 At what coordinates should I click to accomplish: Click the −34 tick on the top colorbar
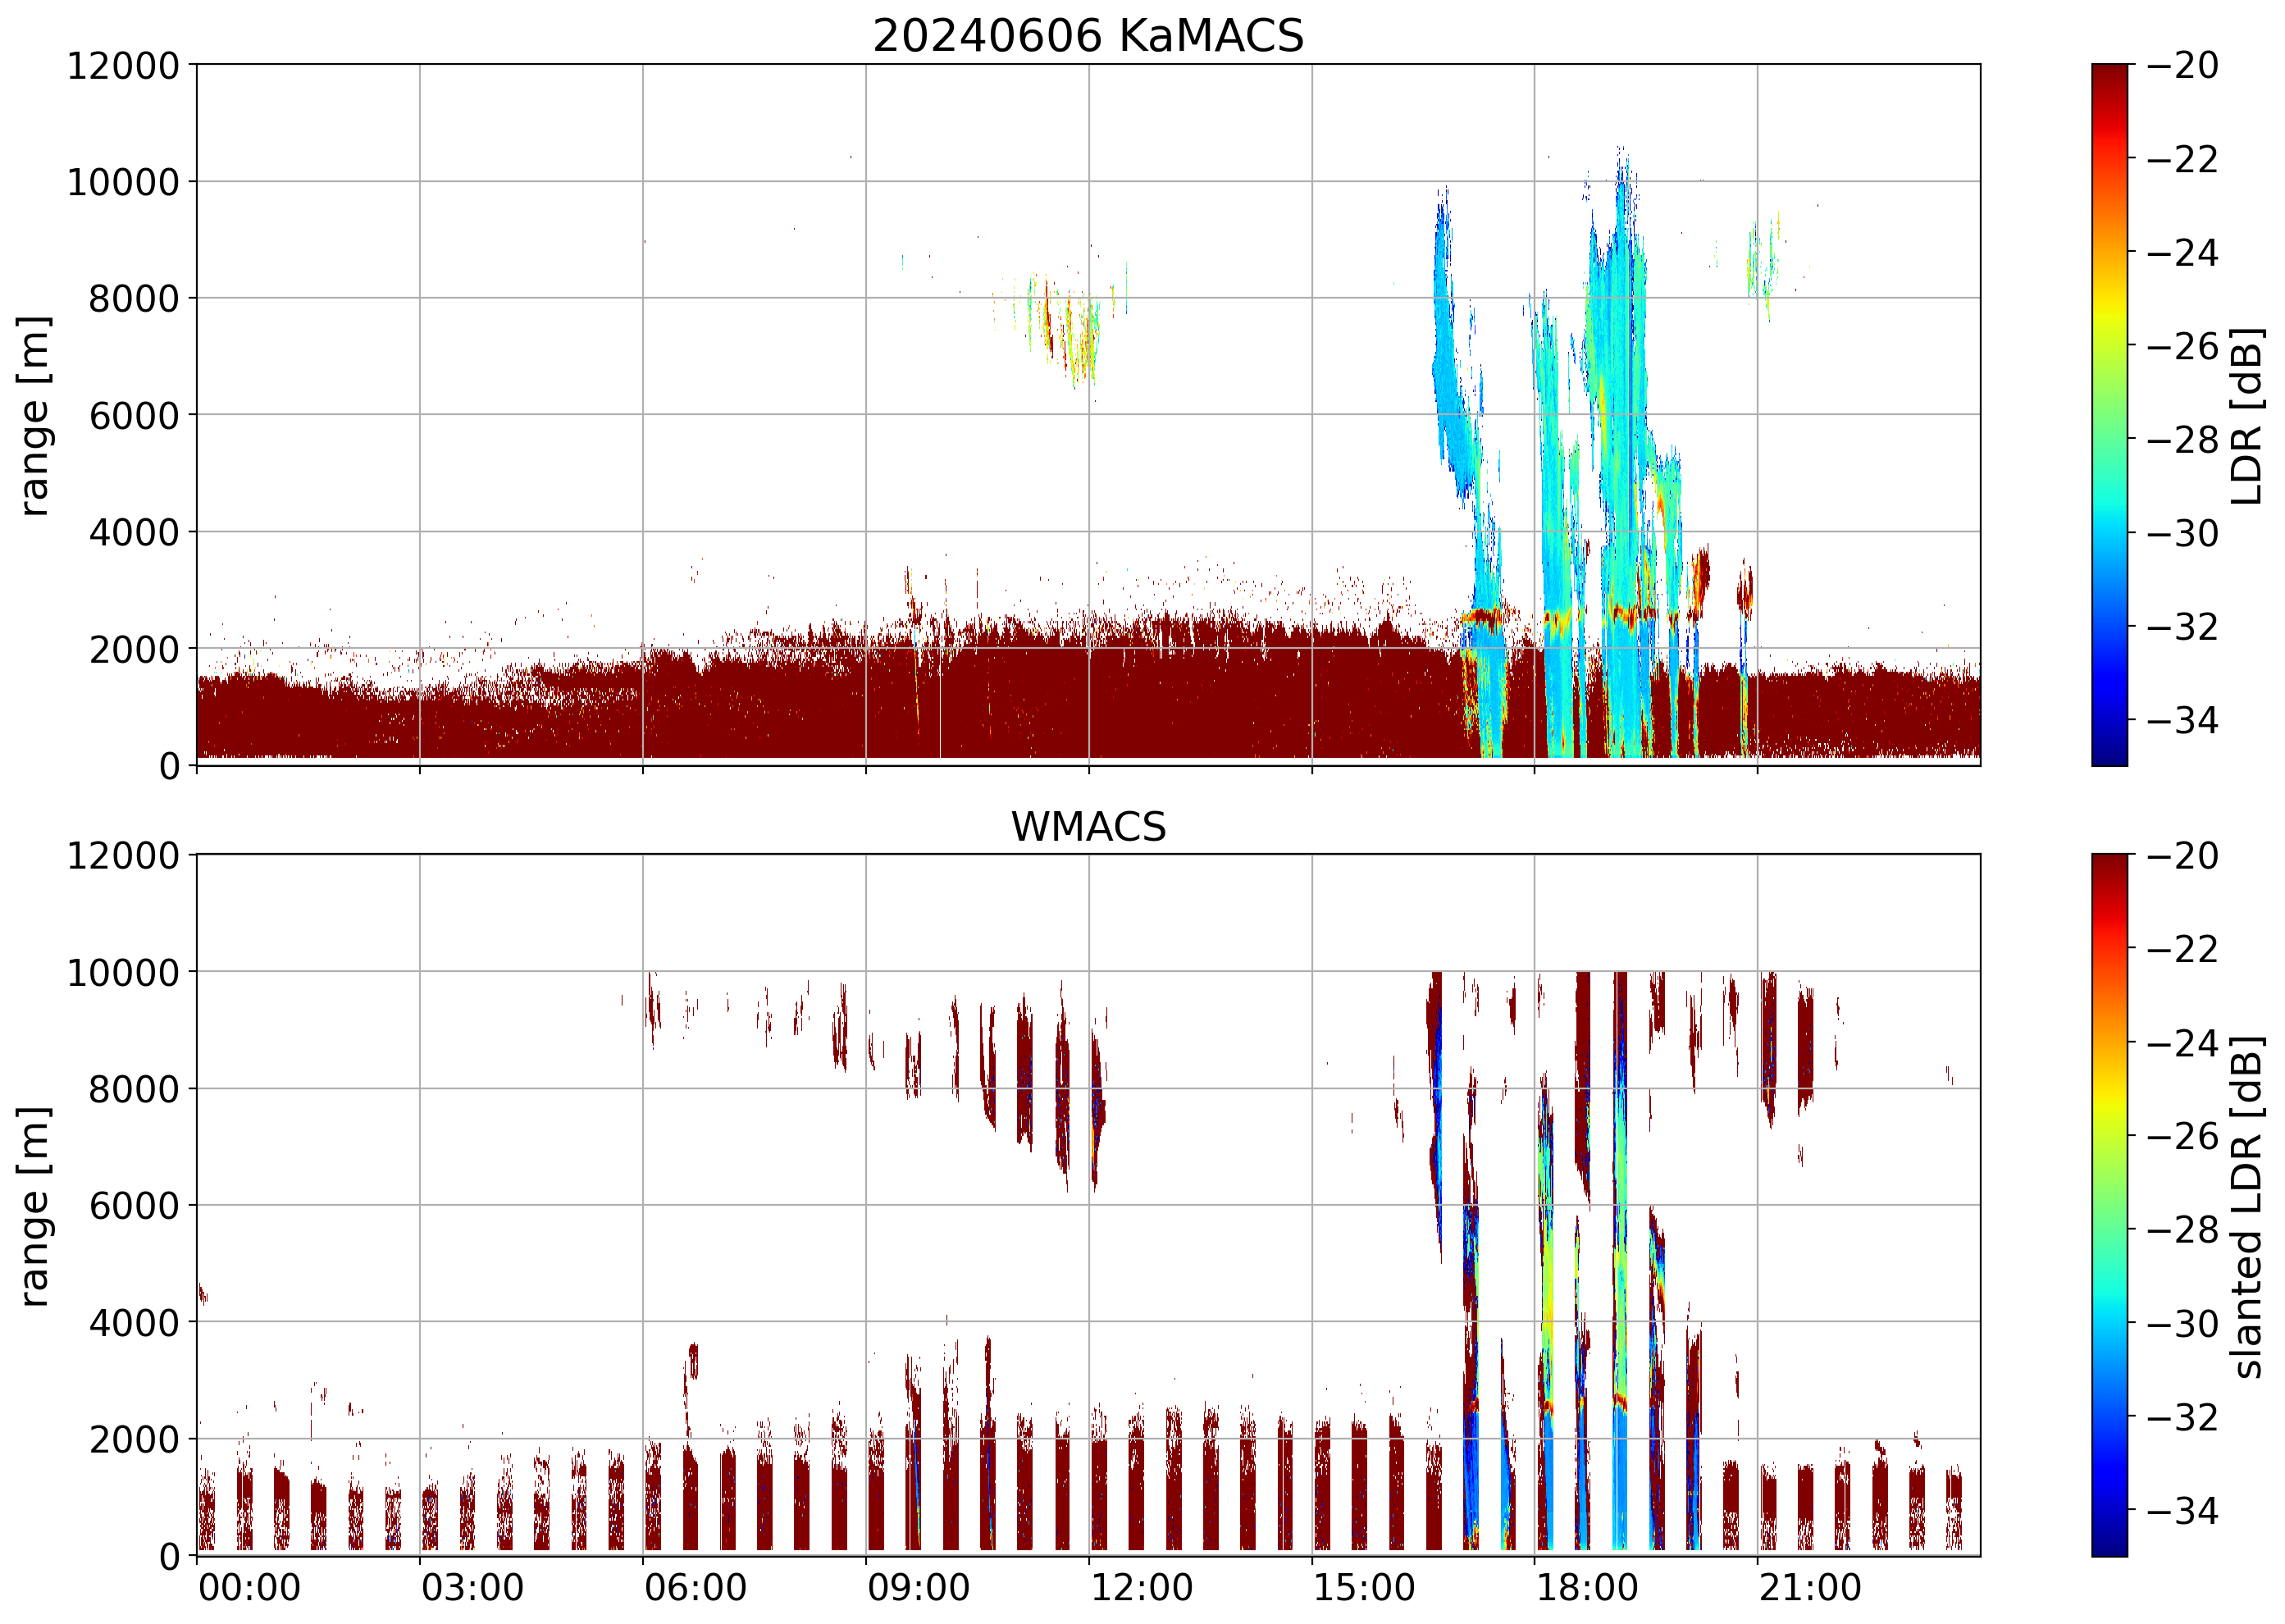pos(2182,720)
